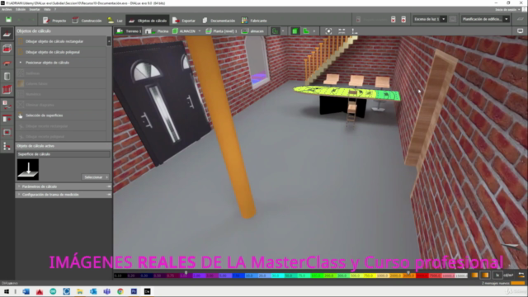The image size is (528, 297).
Task: Click Posicionar objeto de cálculo
Action: pos(61,63)
